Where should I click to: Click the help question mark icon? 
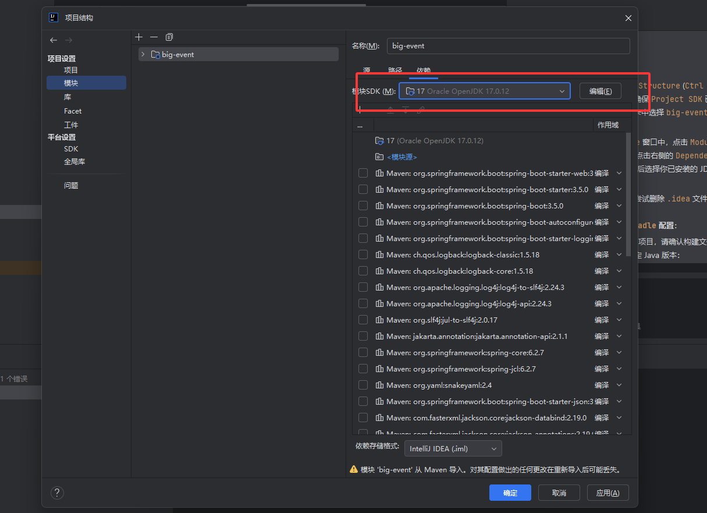pyautogui.click(x=57, y=493)
